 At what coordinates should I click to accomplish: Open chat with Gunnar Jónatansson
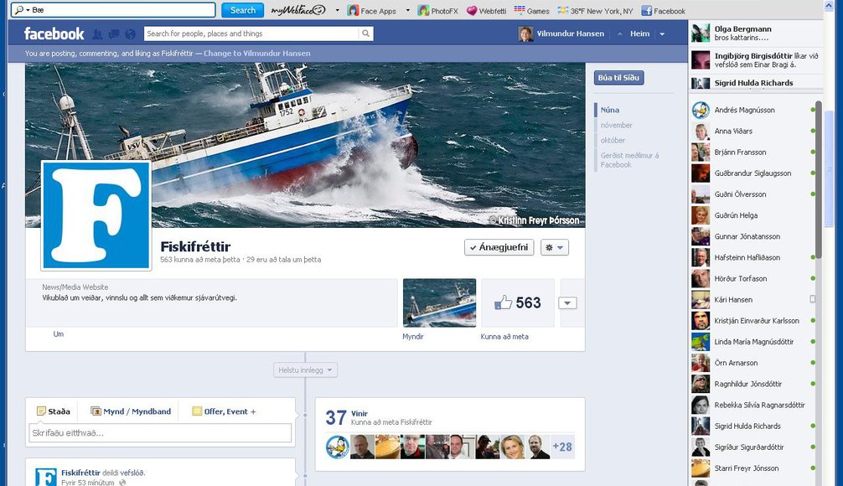[x=753, y=236]
